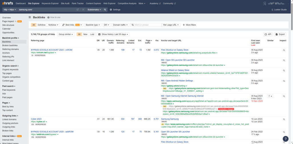Collapse the Paid search sidebar section

9,86
